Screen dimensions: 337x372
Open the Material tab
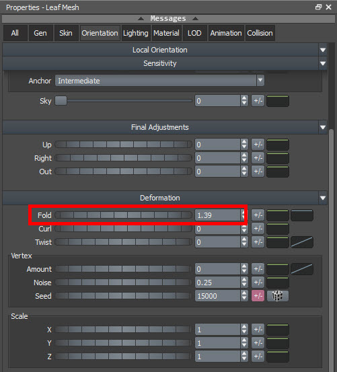pyautogui.click(x=167, y=33)
